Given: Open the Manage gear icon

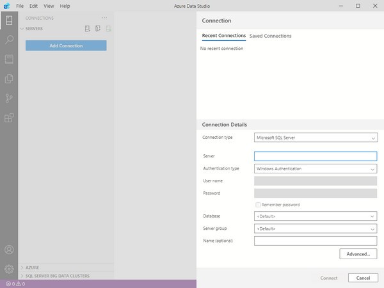Looking at the screenshot, I should pyautogui.click(x=9, y=269).
